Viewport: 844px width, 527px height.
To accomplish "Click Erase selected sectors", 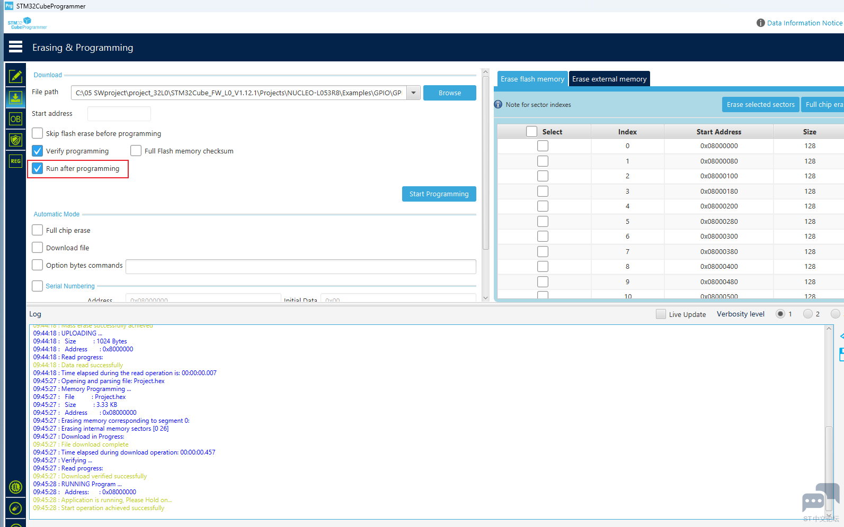I will click(x=761, y=104).
